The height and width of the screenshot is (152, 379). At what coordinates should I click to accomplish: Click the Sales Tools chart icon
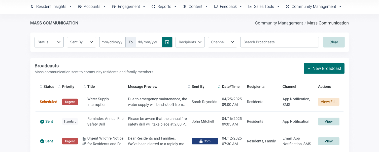[250, 7]
